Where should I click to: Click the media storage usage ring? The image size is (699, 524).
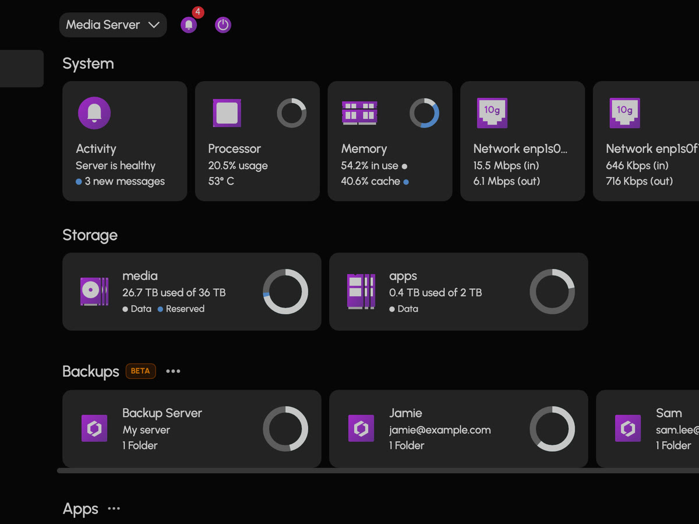point(285,292)
